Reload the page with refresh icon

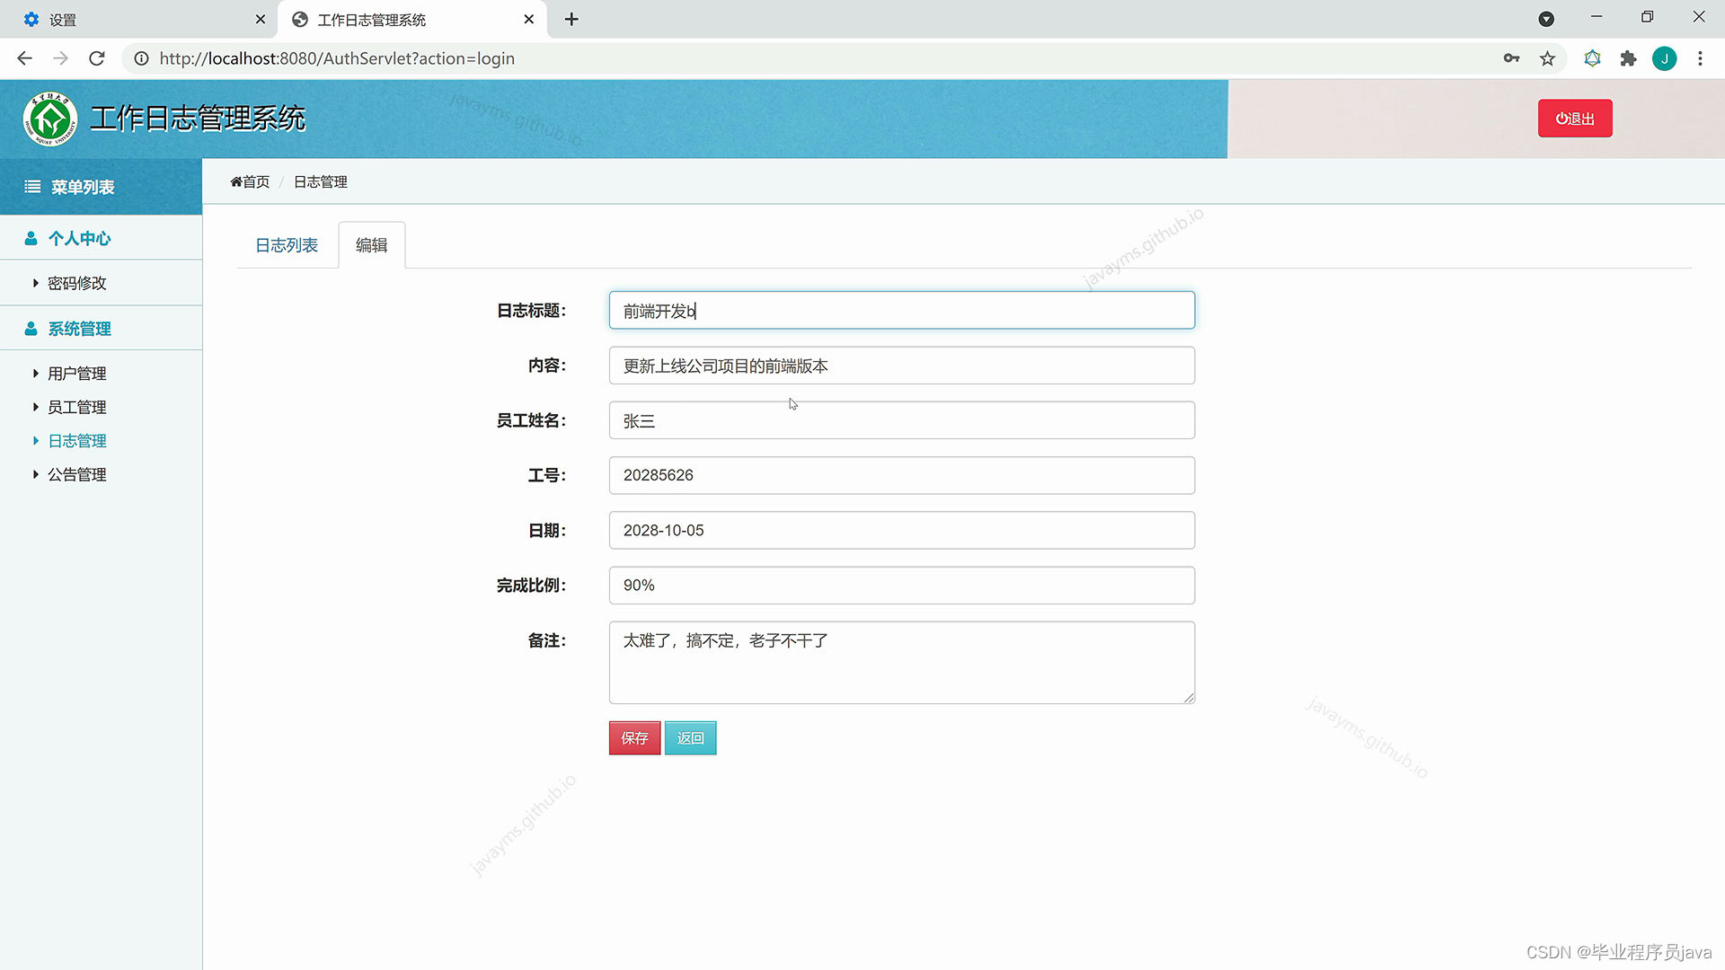(x=97, y=58)
